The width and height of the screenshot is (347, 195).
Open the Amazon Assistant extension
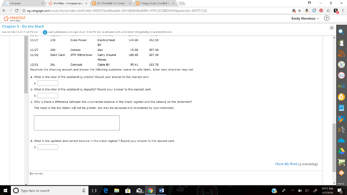coord(307,10)
